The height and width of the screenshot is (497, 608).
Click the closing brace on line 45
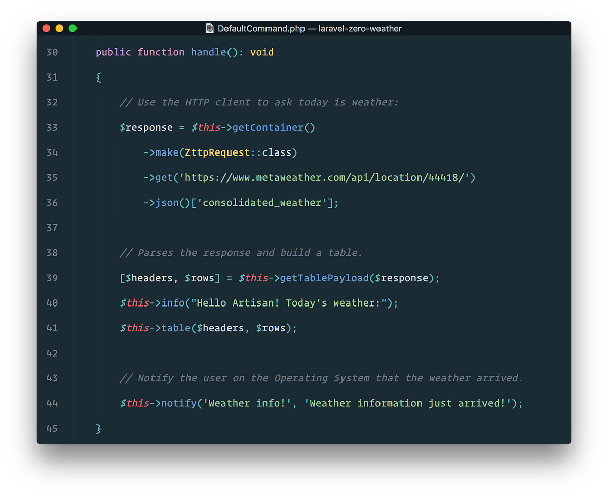[x=98, y=428]
